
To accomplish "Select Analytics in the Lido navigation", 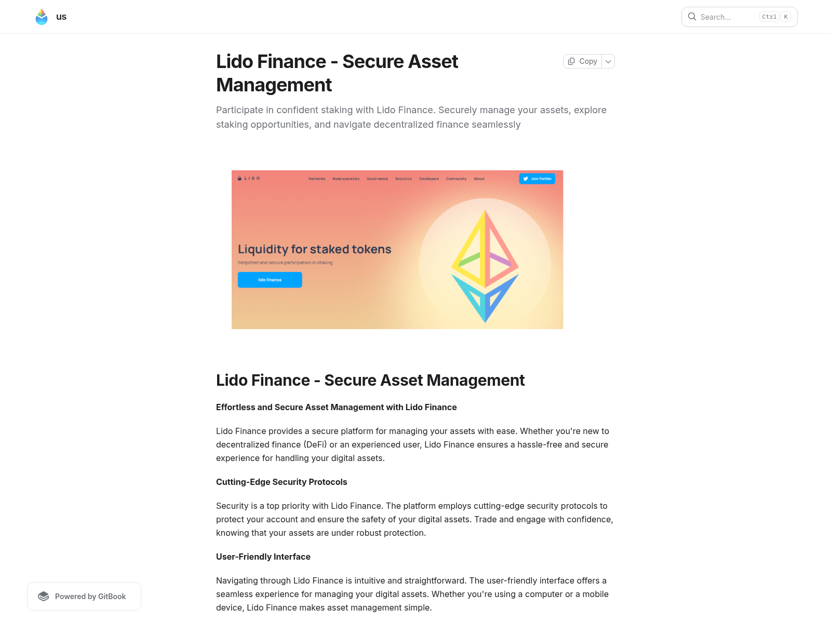I will (x=404, y=179).
